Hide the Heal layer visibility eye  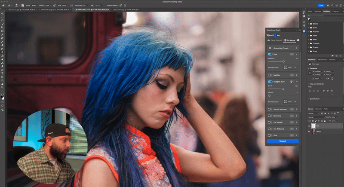[309, 126]
